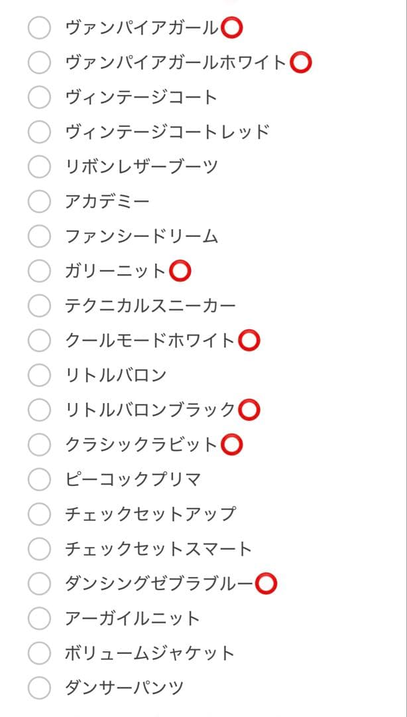Screen dimensions: 407x717
Task: Select the ヴィンテージコート option
Action: pos(40,97)
